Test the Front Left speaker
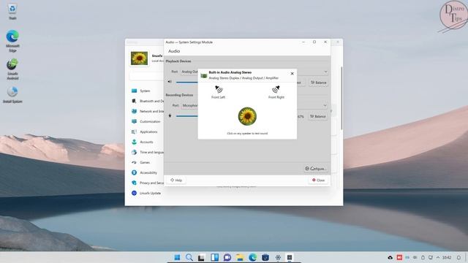 (219, 92)
